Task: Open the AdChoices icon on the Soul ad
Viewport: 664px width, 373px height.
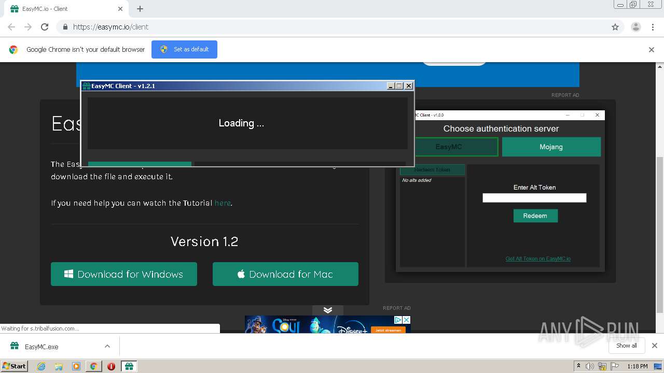Action: (x=398, y=320)
